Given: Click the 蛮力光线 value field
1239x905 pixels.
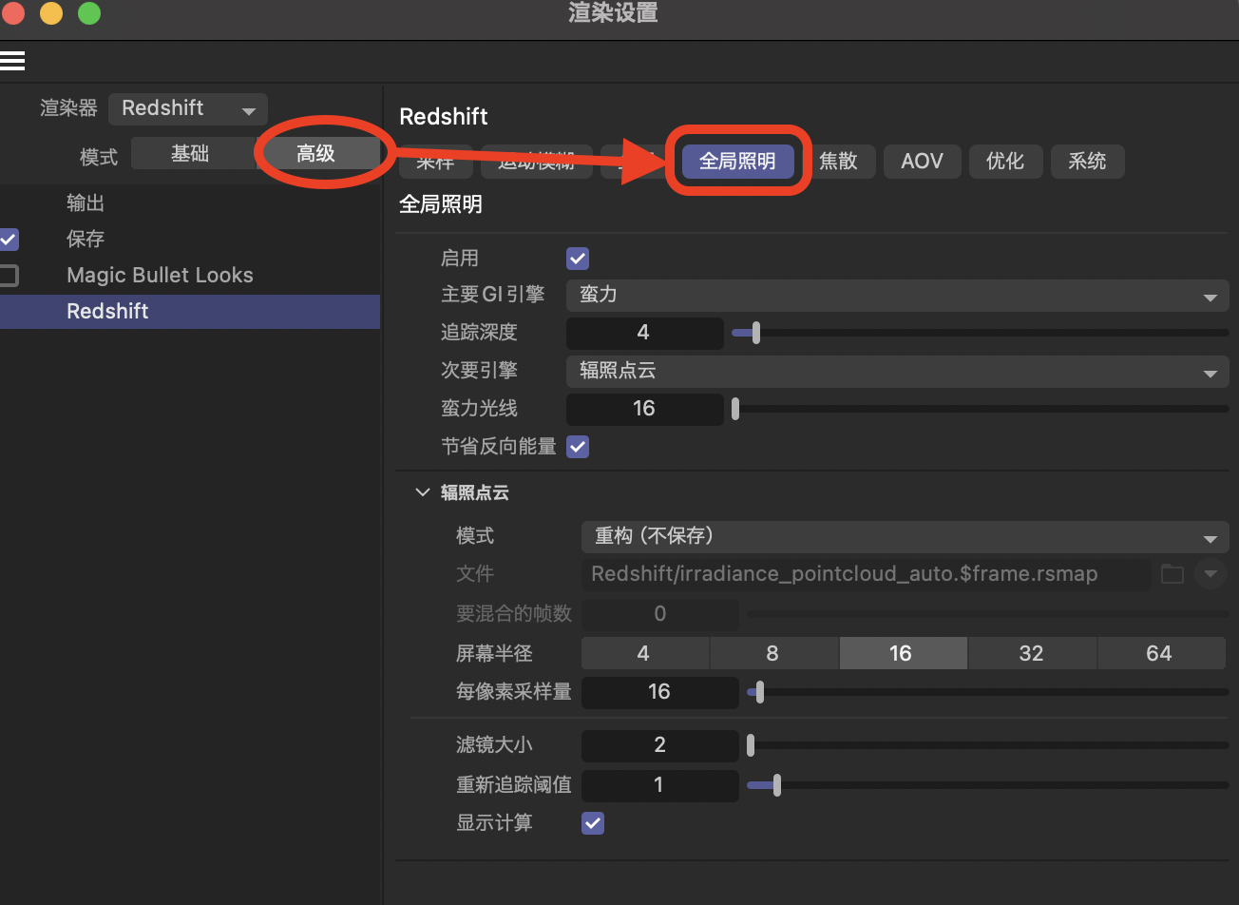Looking at the screenshot, I should tap(644, 409).
